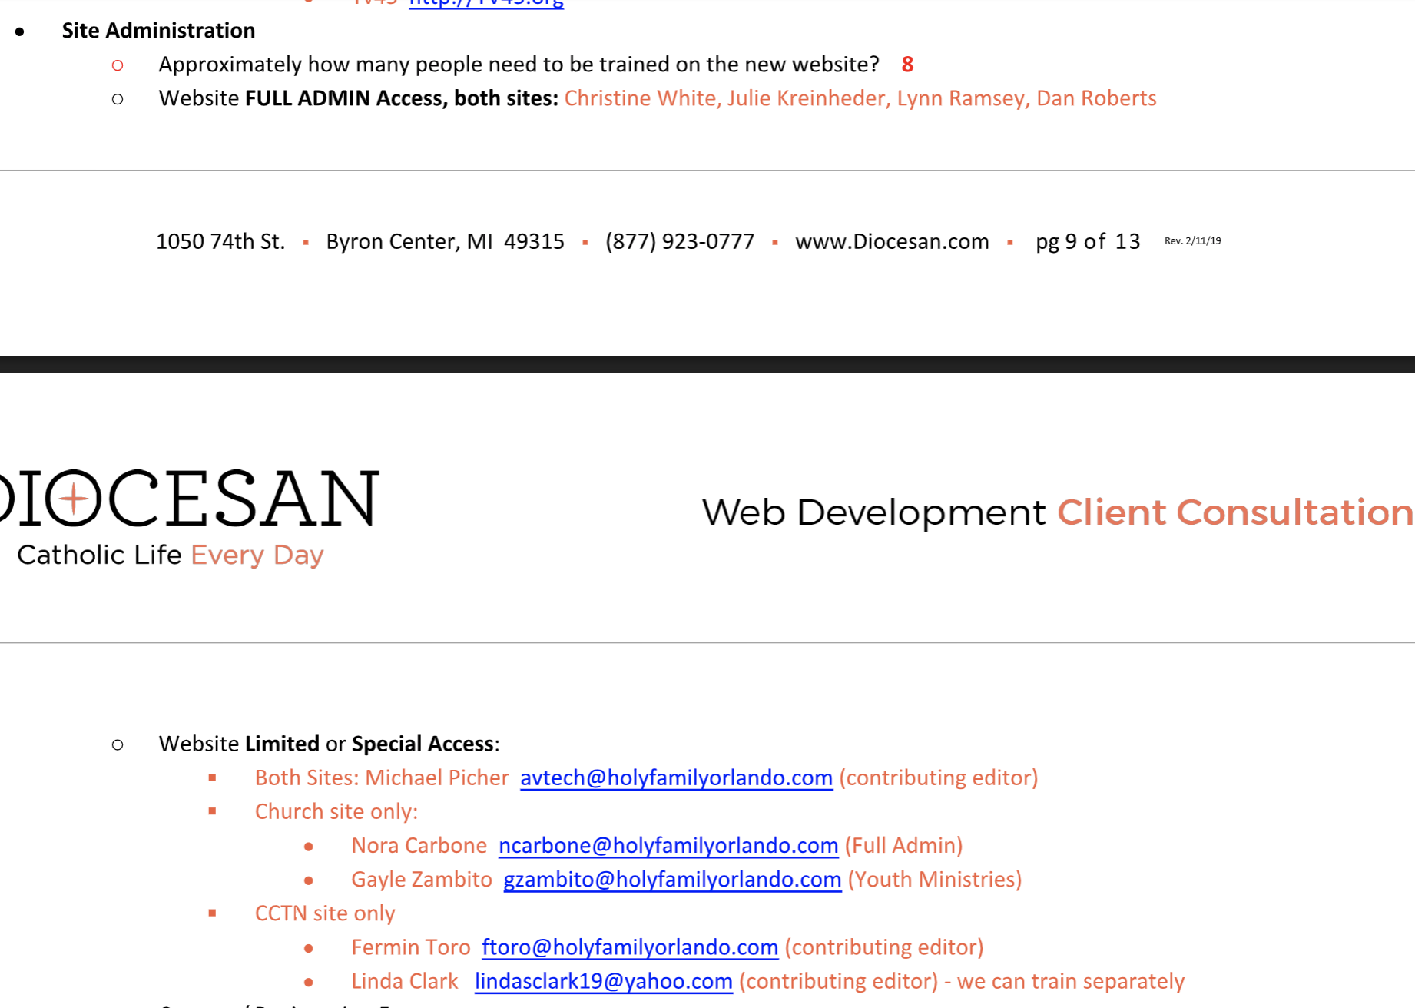Click the 'Church site only:' bullet text
This screenshot has width=1415, height=1008.
(336, 811)
